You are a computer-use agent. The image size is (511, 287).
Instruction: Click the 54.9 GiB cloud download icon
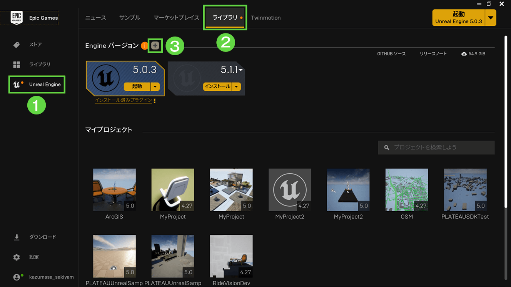pyautogui.click(x=464, y=54)
